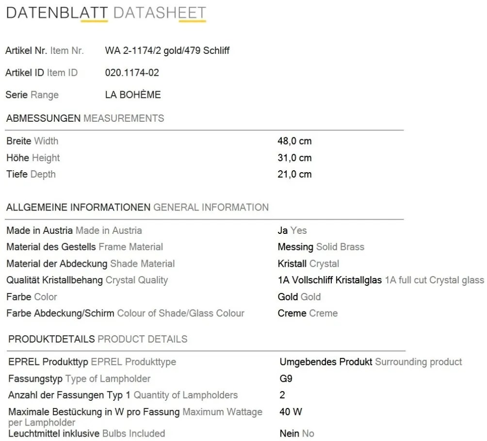Select the Kristall Crystal shade material value

(x=308, y=263)
